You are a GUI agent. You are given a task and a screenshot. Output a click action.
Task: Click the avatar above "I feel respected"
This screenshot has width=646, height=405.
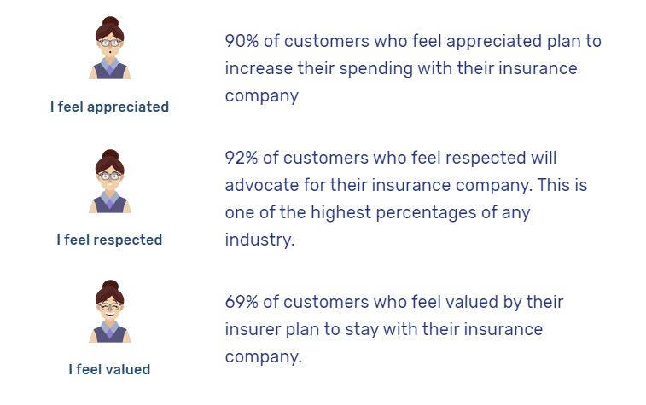tap(109, 182)
